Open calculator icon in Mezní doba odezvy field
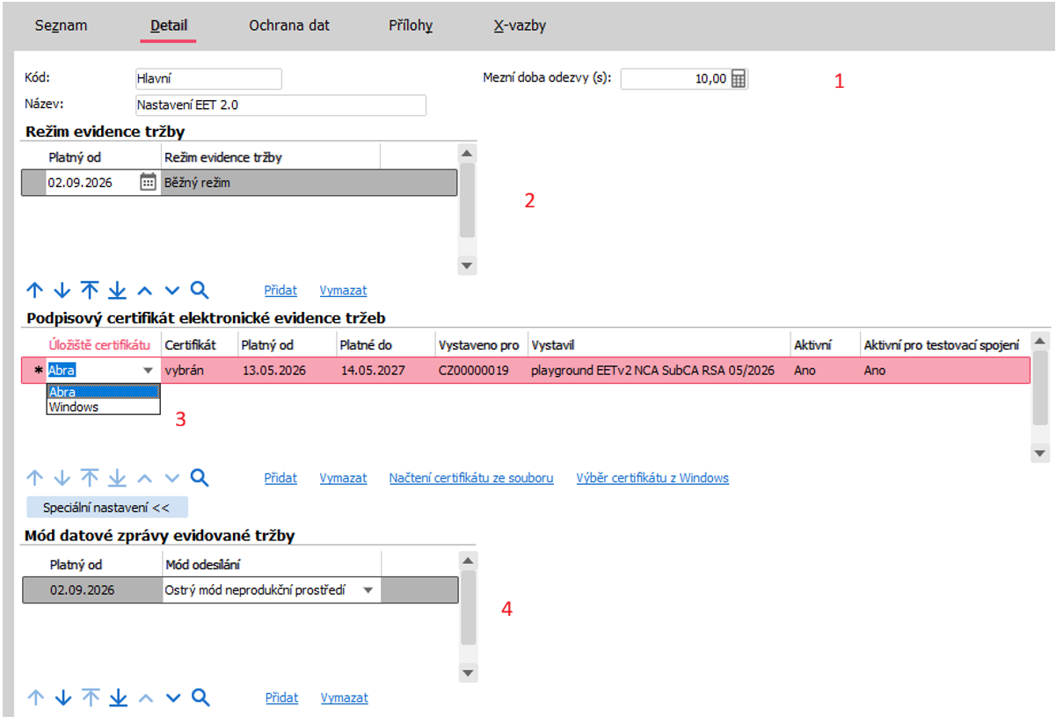The image size is (1056, 723). click(739, 79)
